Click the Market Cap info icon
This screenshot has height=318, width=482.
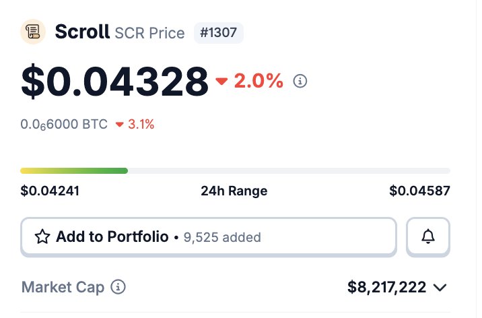118,288
